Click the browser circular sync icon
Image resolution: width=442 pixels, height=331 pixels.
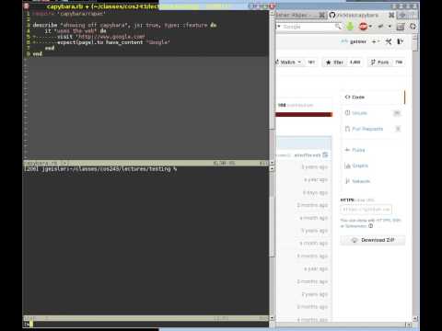pos(413,27)
